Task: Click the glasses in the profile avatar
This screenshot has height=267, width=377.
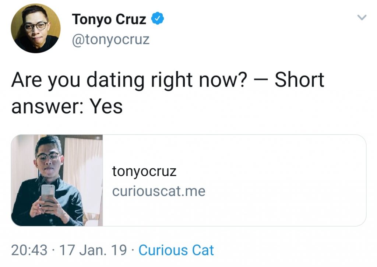Action: point(36,26)
